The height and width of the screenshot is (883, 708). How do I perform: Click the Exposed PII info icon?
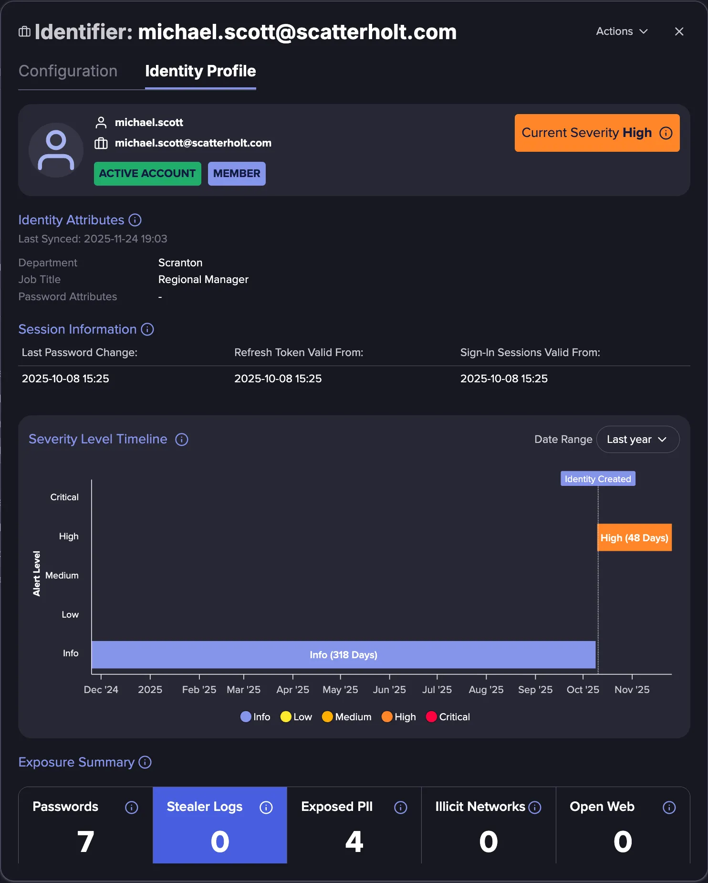[x=401, y=807]
